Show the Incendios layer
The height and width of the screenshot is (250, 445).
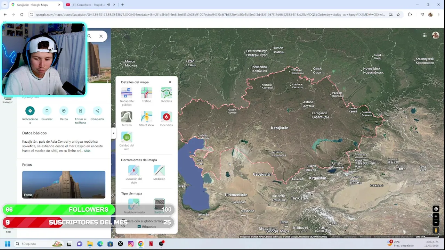(166, 119)
